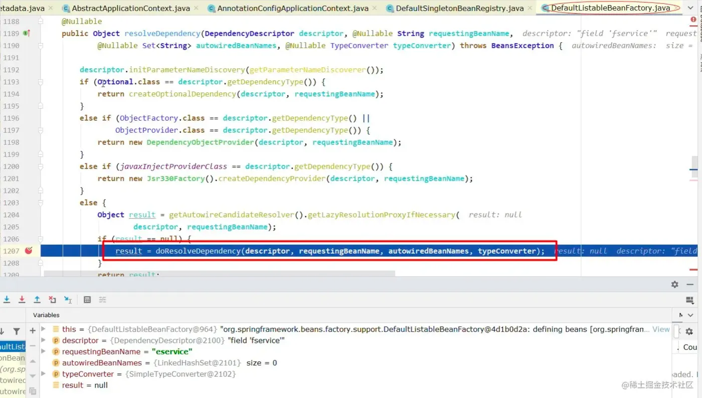Click the Restore Layout icon in debug toolbar
The width and height of the screenshot is (702, 398).
click(689, 300)
